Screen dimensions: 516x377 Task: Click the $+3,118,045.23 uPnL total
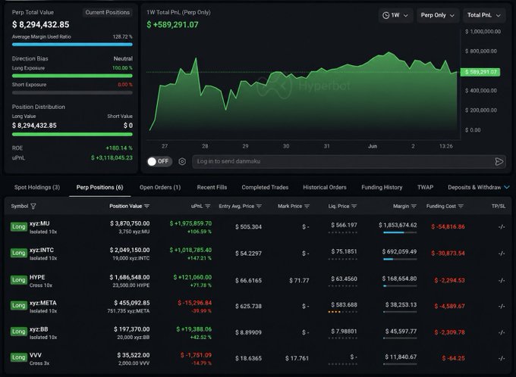[x=112, y=158]
